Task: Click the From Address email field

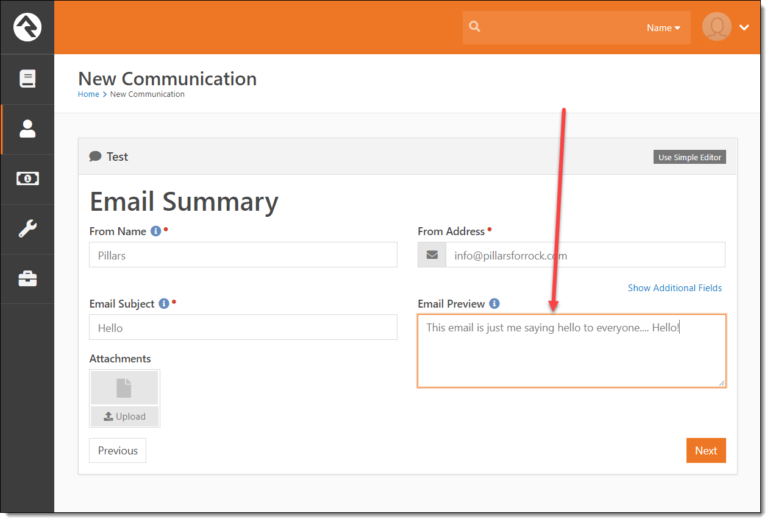Action: pyautogui.click(x=585, y=255)
